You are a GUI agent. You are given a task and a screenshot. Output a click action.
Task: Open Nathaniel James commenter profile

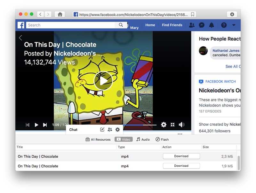(226, 51)
